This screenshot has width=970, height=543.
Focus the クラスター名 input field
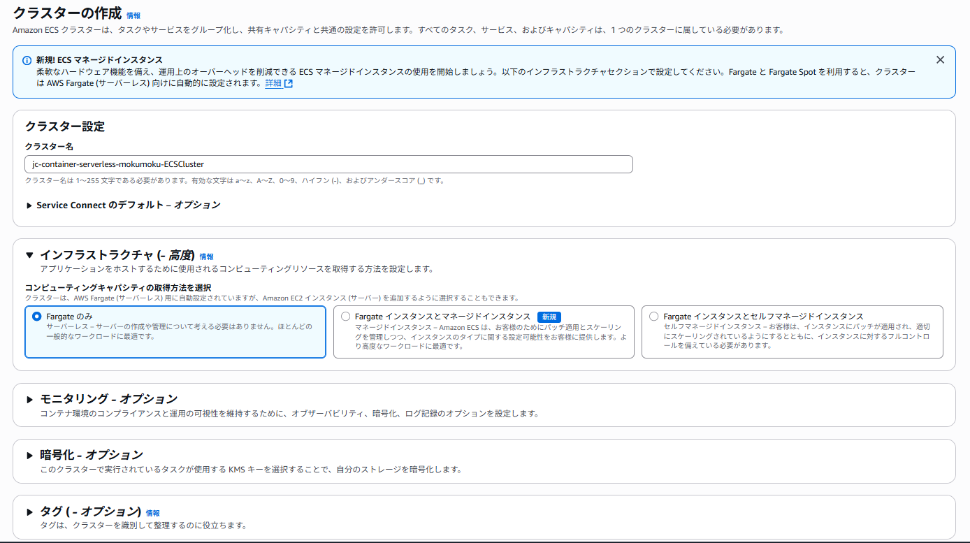click(x=328, y=164)
